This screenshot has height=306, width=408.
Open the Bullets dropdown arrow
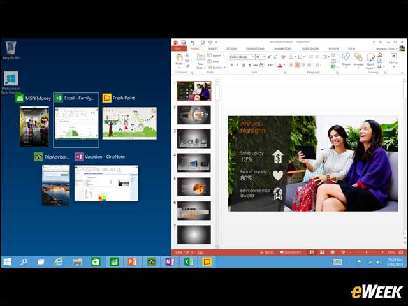(x=296, y=57)
